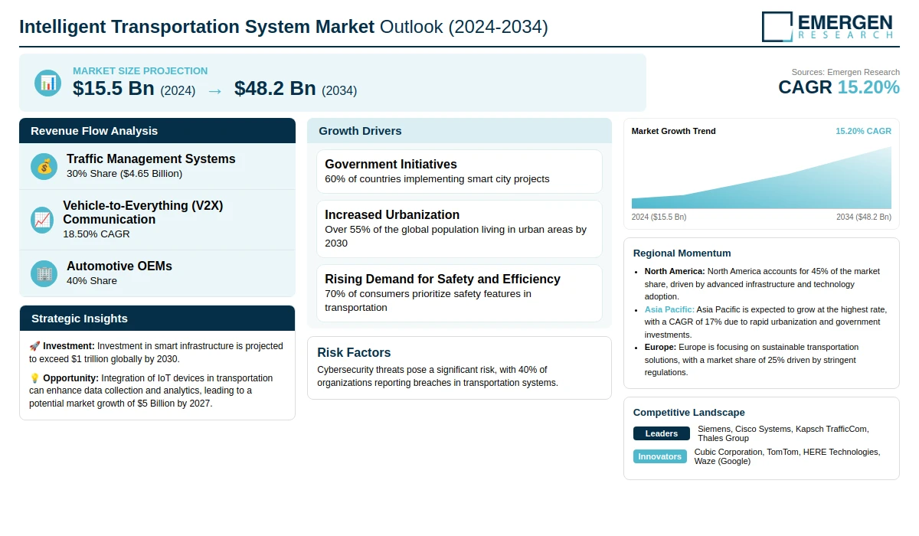Click the Leaders badge
The height and width of the screenshot is (536, 919).
(x=661, y=433)
